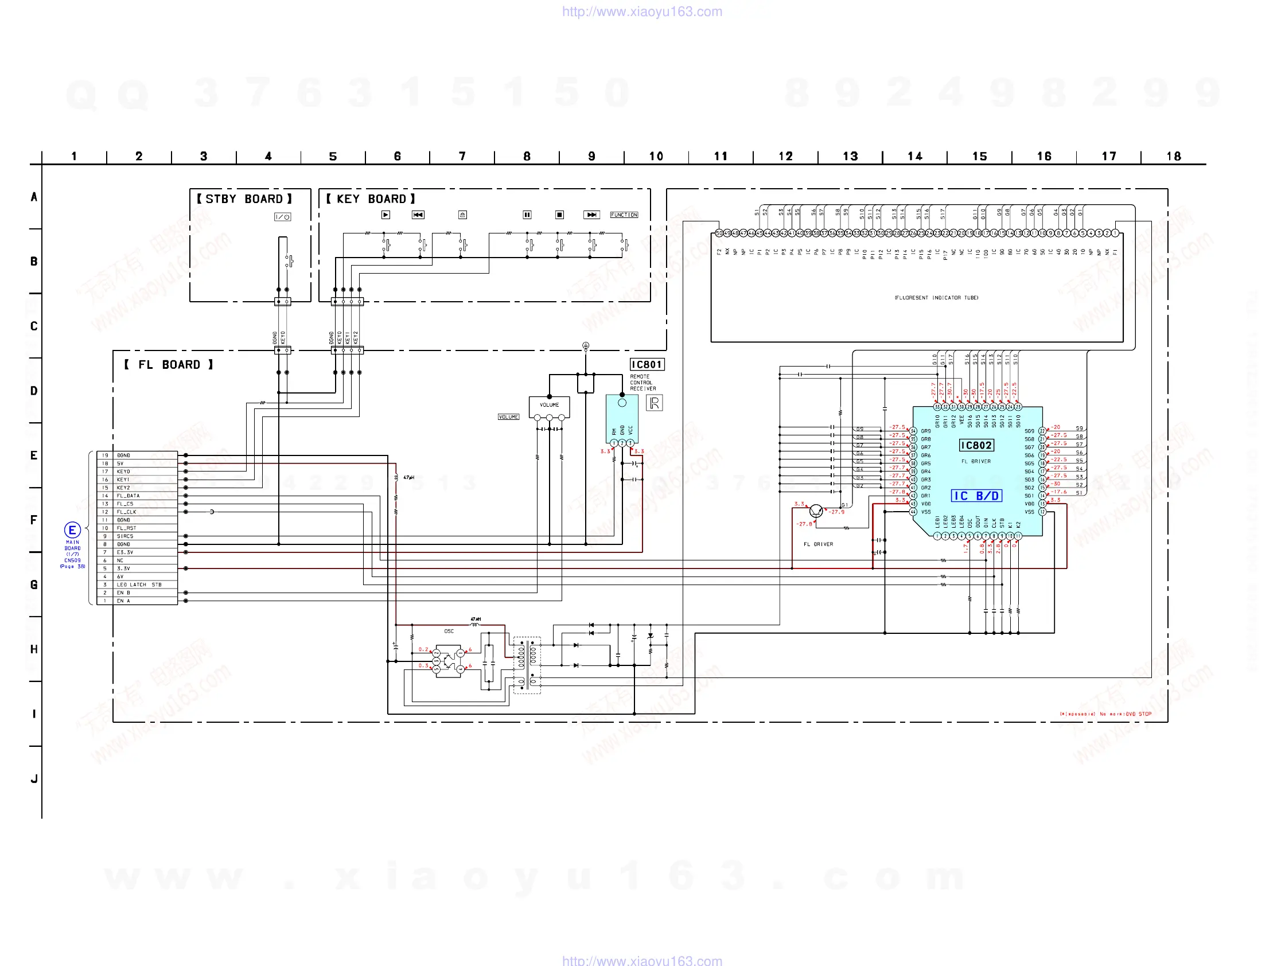Click the FUNCTION key label
The image size is (1285, 966).
tap(624, 215)
